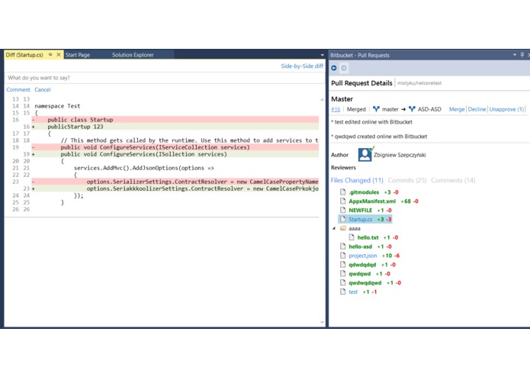Decline the pull request
The height and width of the screenshot is (377, 530).
pyautogui.click(x=477, y=109)
